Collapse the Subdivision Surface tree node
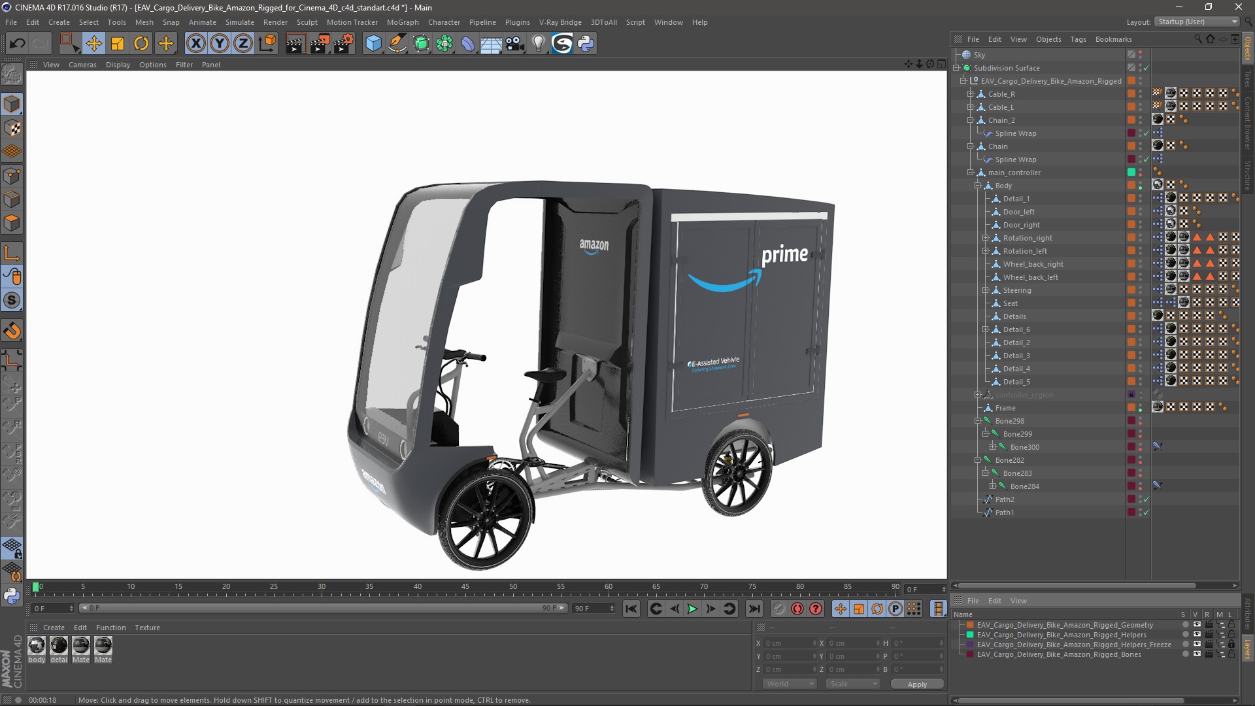 pos(956,68)
